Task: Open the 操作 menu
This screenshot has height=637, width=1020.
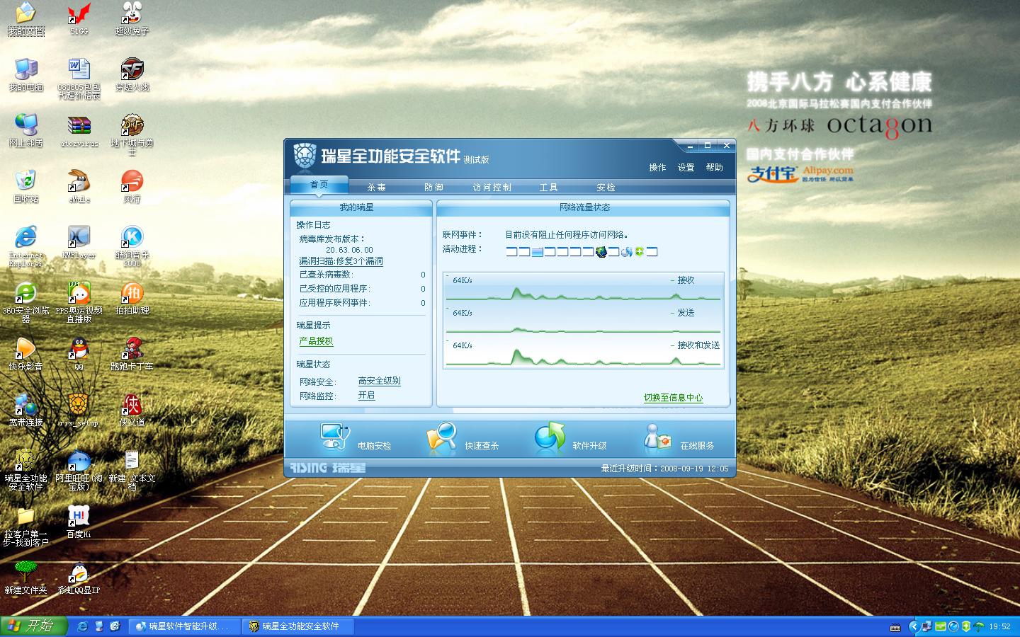Action: (657, 168)
